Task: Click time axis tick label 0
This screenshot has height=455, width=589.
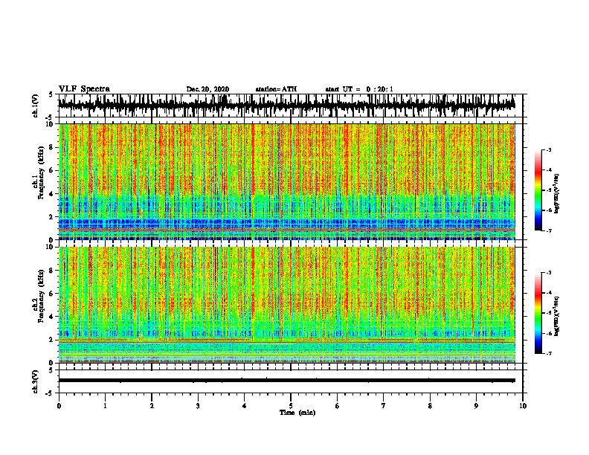Action: tap(59, 406)
